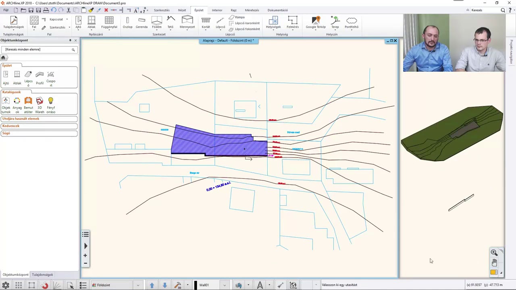Expand the Utoljára használt elemek section
This screenshot has width=516, height=290.
coord(39,119)
